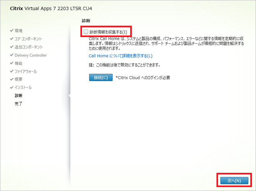Click the checkmark icon beside 環境
Image resolution: width=256 pixels, height=191 pixels.
[x=12, y=31]
